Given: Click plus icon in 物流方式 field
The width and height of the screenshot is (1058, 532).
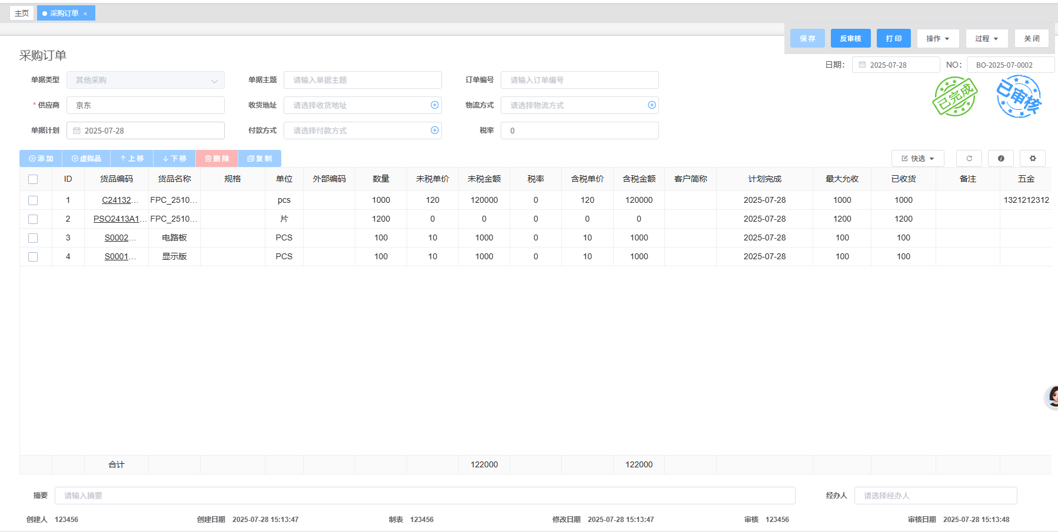Looking at the screenshot, I should coord(651,105).
